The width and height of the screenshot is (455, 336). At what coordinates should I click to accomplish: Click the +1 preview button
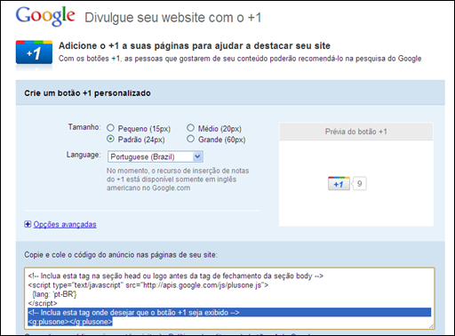coord(339,184)
